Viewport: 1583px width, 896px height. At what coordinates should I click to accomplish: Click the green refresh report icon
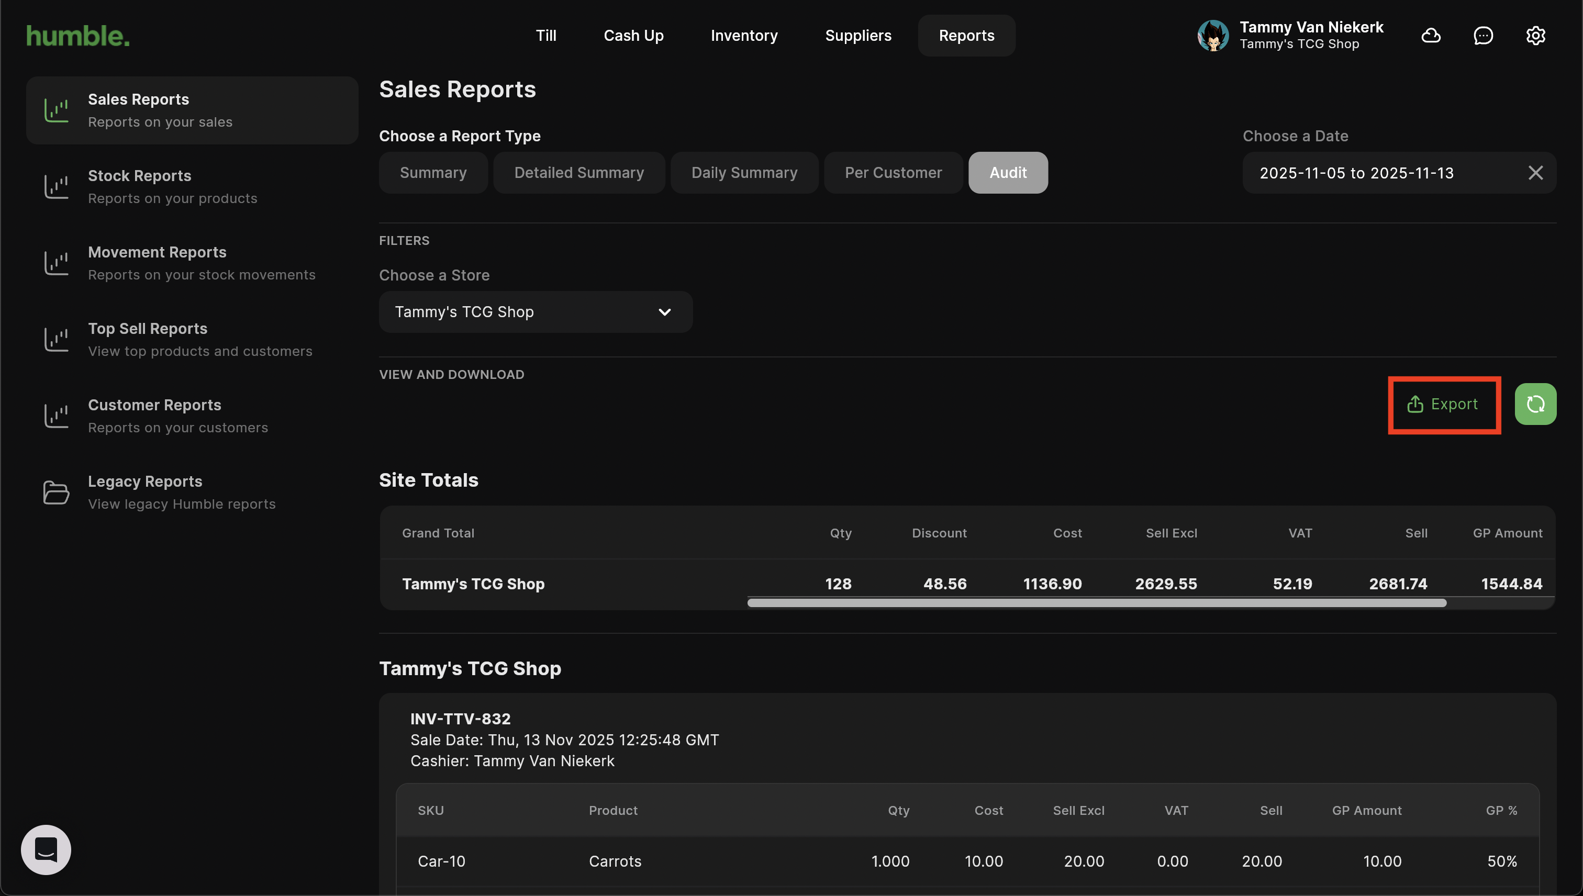tap(1535, 405)
